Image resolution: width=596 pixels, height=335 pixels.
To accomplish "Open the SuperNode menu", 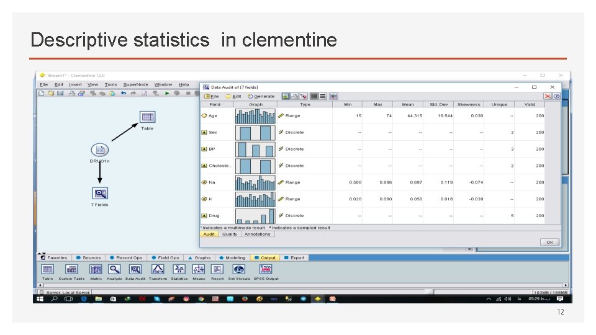I will 136,84.
